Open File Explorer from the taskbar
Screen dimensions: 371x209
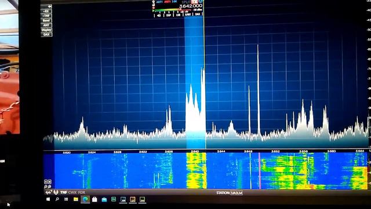pos(76,199)
